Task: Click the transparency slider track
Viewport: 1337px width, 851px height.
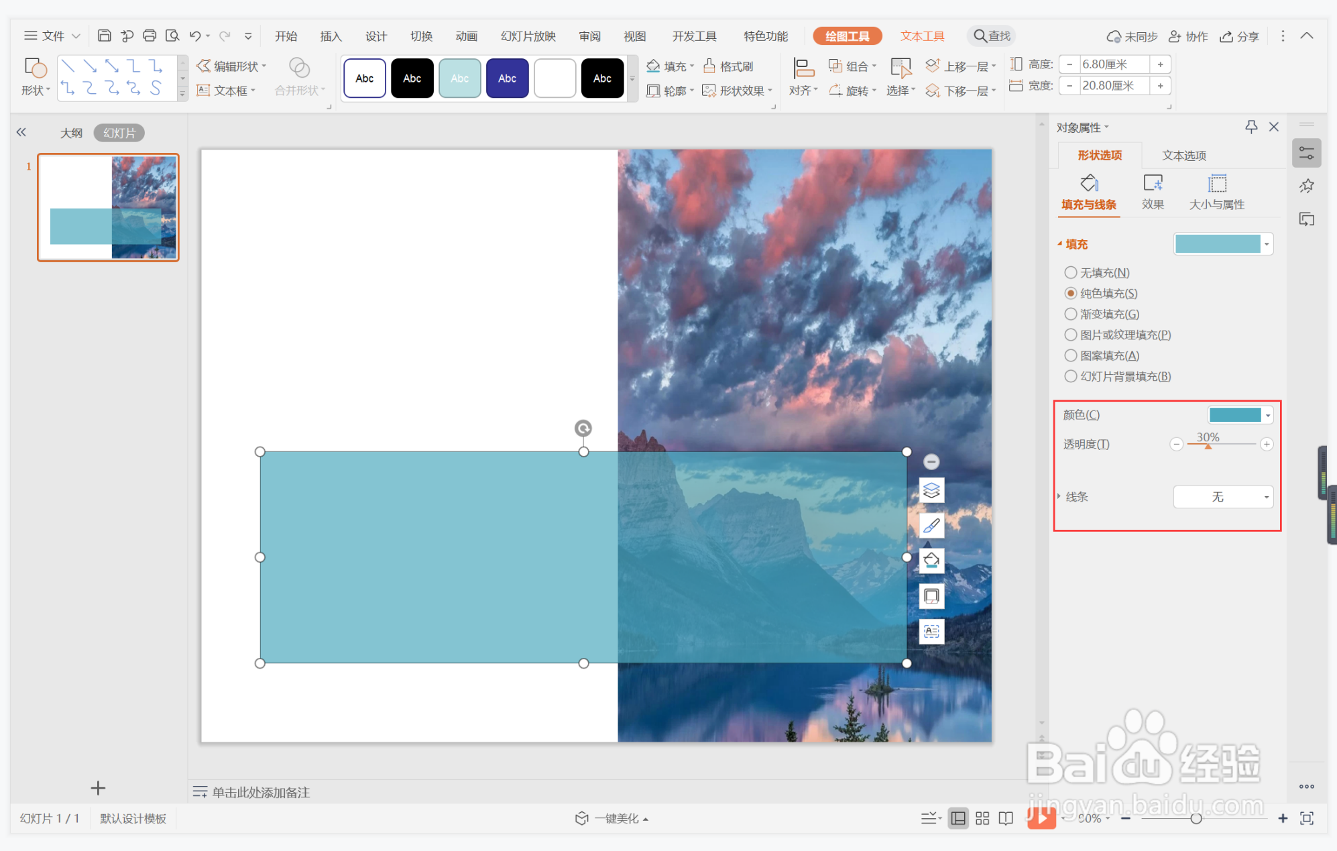Action: click(1234, 444)
